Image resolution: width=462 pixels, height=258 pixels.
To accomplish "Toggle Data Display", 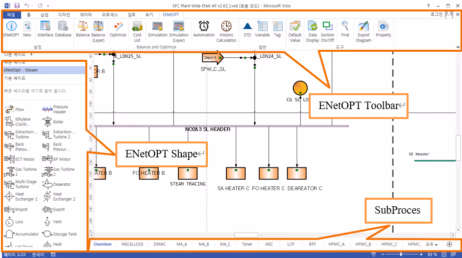I will click(x=313, y=31).
